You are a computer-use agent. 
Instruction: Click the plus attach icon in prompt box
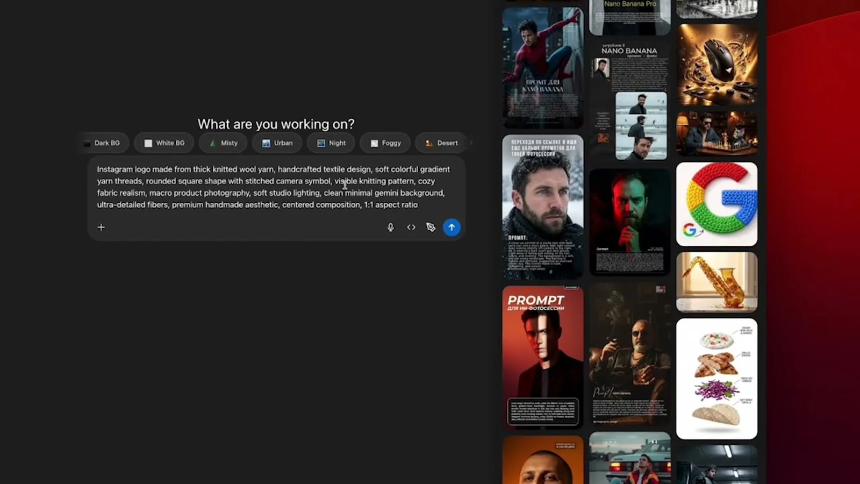point(101,227)
